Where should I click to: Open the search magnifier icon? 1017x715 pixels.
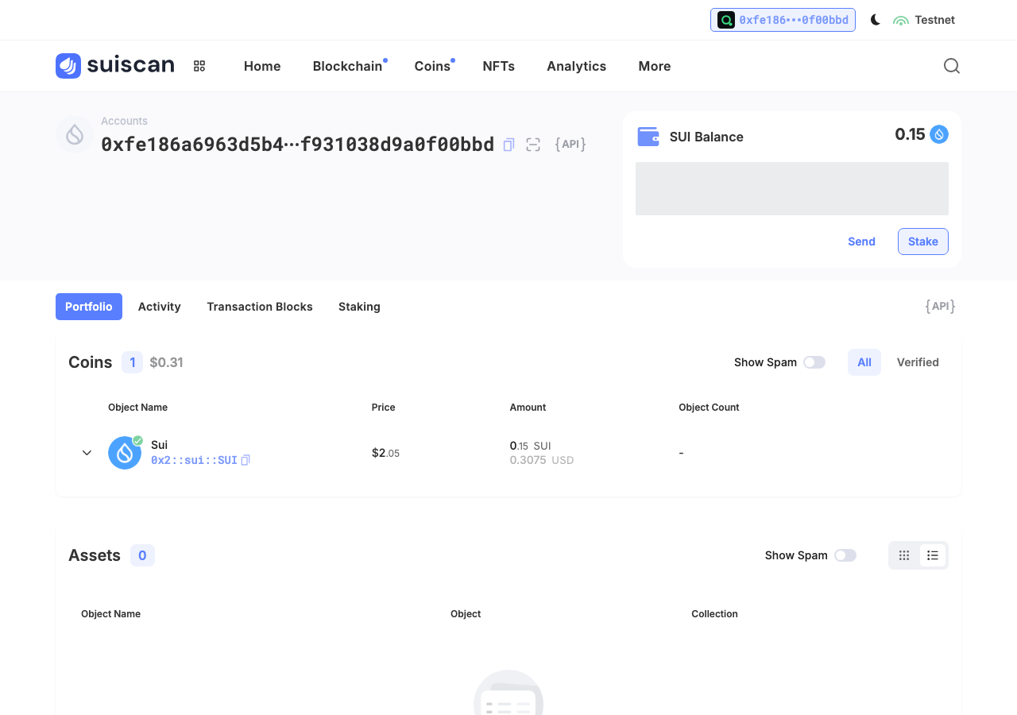pyautogui.click(x=952, y=66)
